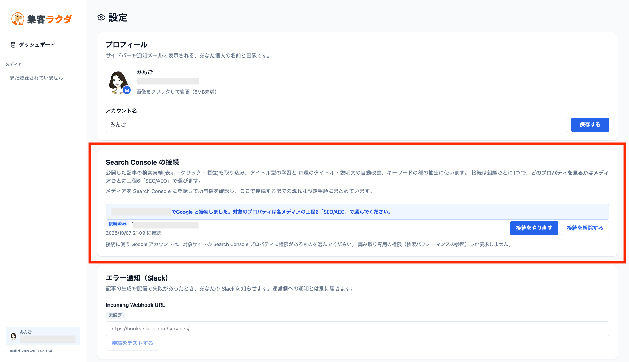Screen dimensions: 629x362
Task: Click the 接続済み status badge
Action: coord(118,224)
